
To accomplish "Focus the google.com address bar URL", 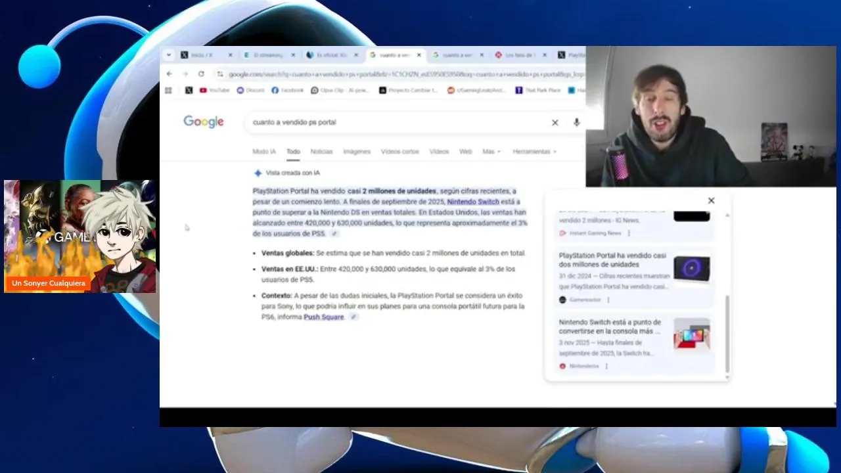I will click(x=405, y=74).
